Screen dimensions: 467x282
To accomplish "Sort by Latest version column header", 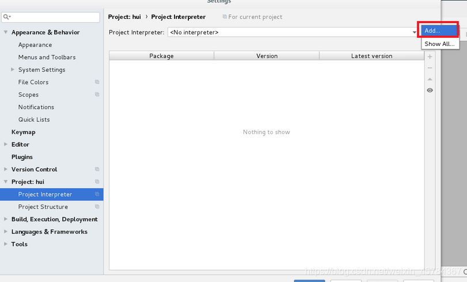I will (371, 56).
